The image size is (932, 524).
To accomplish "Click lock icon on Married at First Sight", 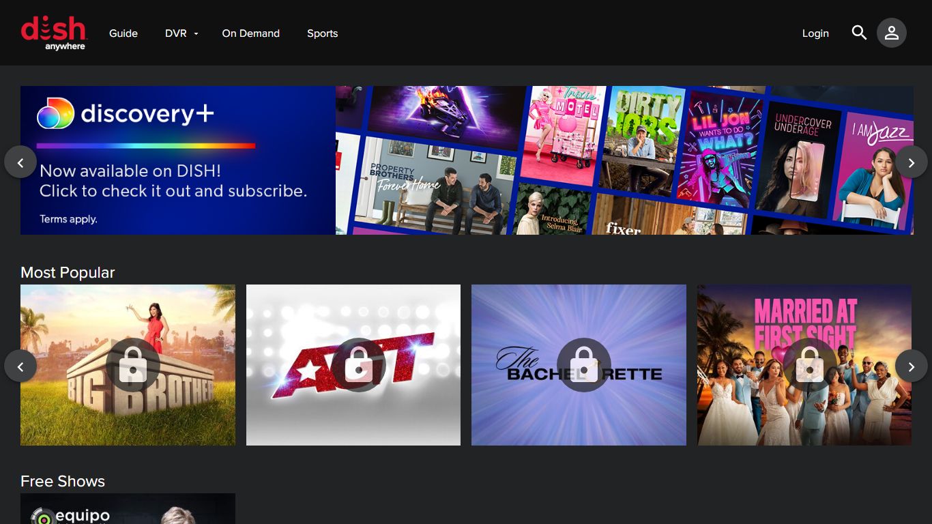I will [x=809, y=365].
